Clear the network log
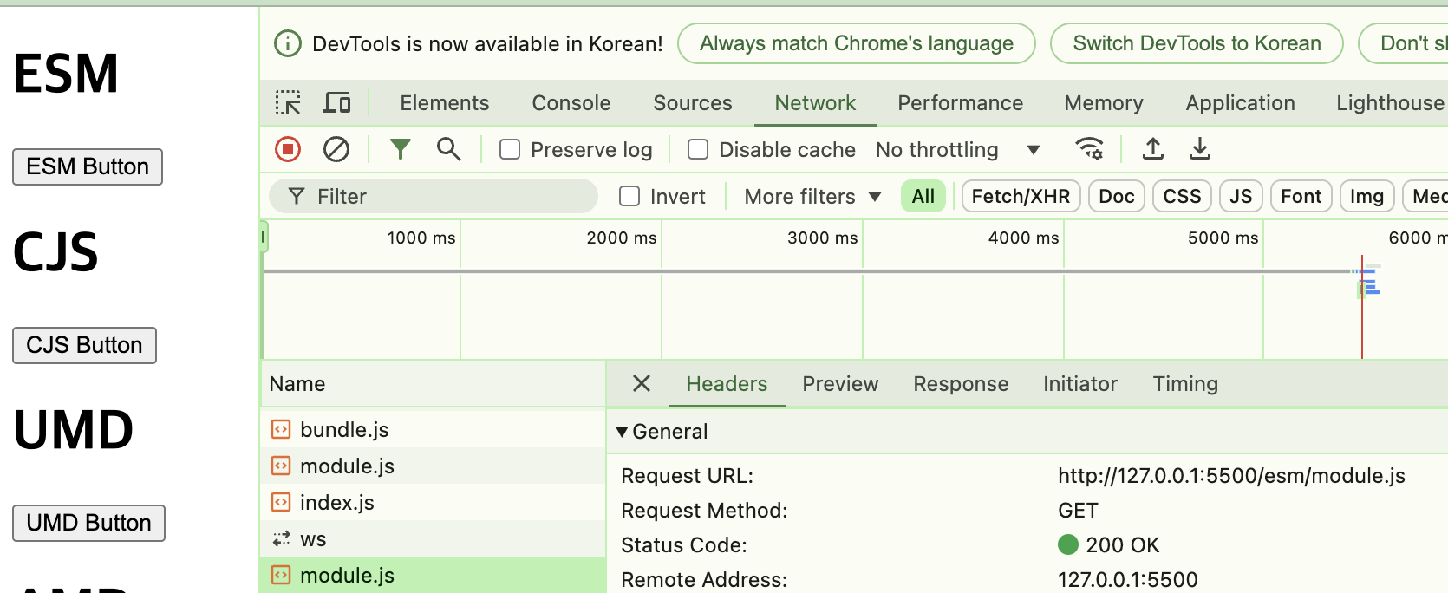Viewport: 1448px width, 593px height. tap(336, 150)
